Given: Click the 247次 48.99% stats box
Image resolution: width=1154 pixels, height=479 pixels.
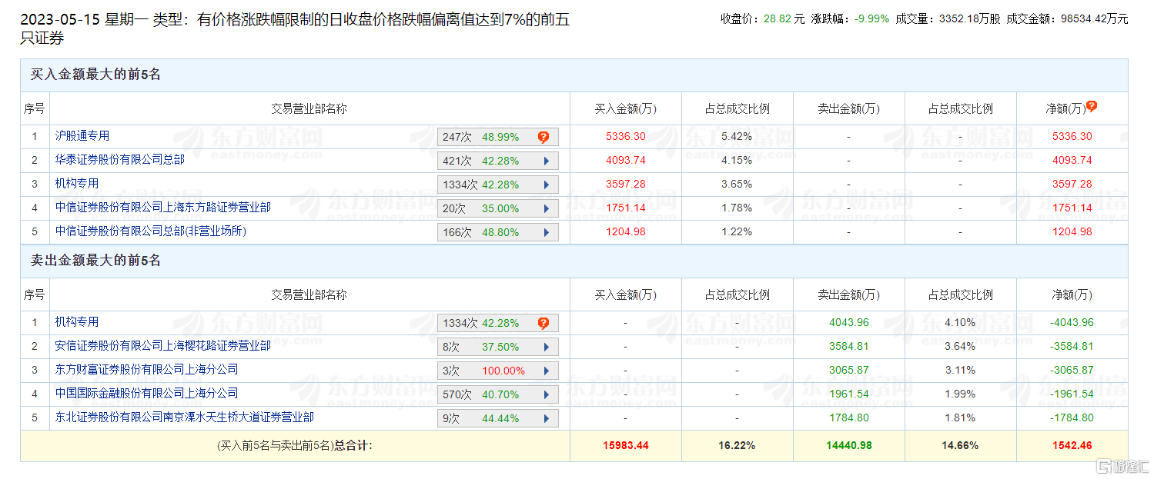Looking at the screenshot, I should point(497,137).
